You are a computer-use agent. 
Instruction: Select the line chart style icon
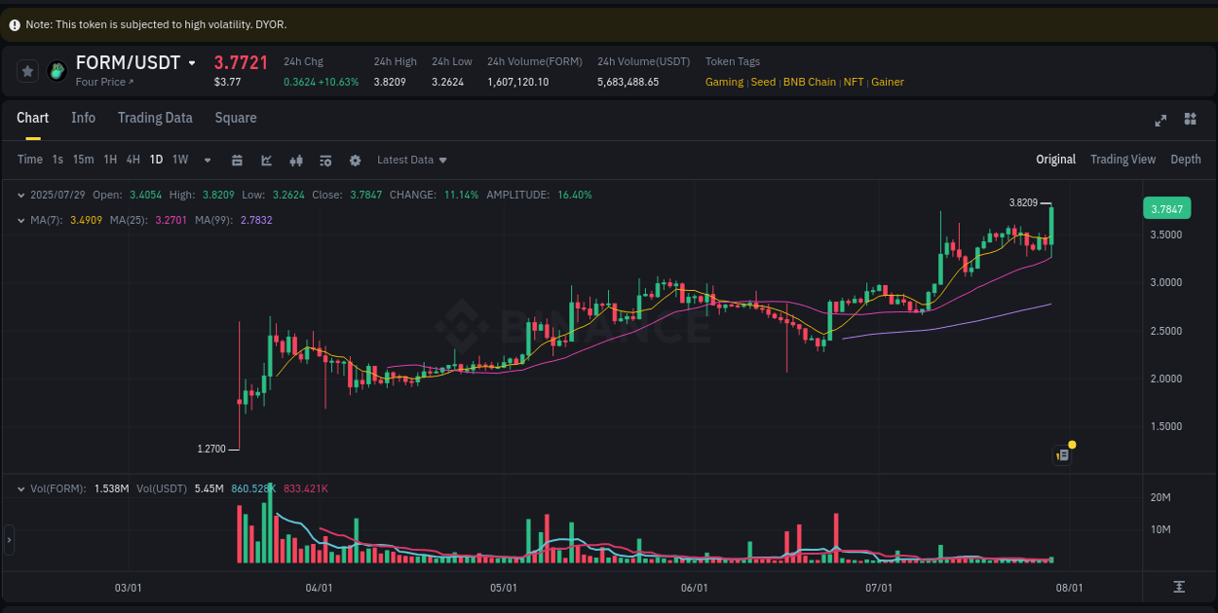coord(267,160)
